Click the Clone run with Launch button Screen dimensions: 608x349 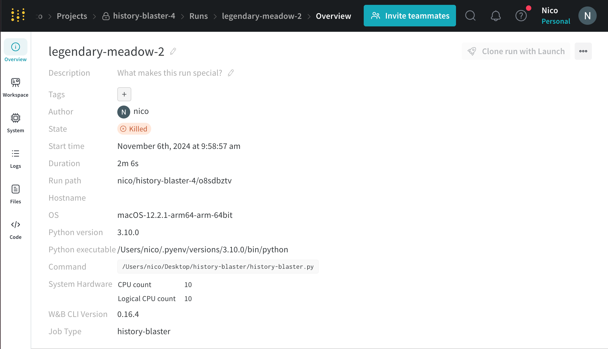pos(516,51)
